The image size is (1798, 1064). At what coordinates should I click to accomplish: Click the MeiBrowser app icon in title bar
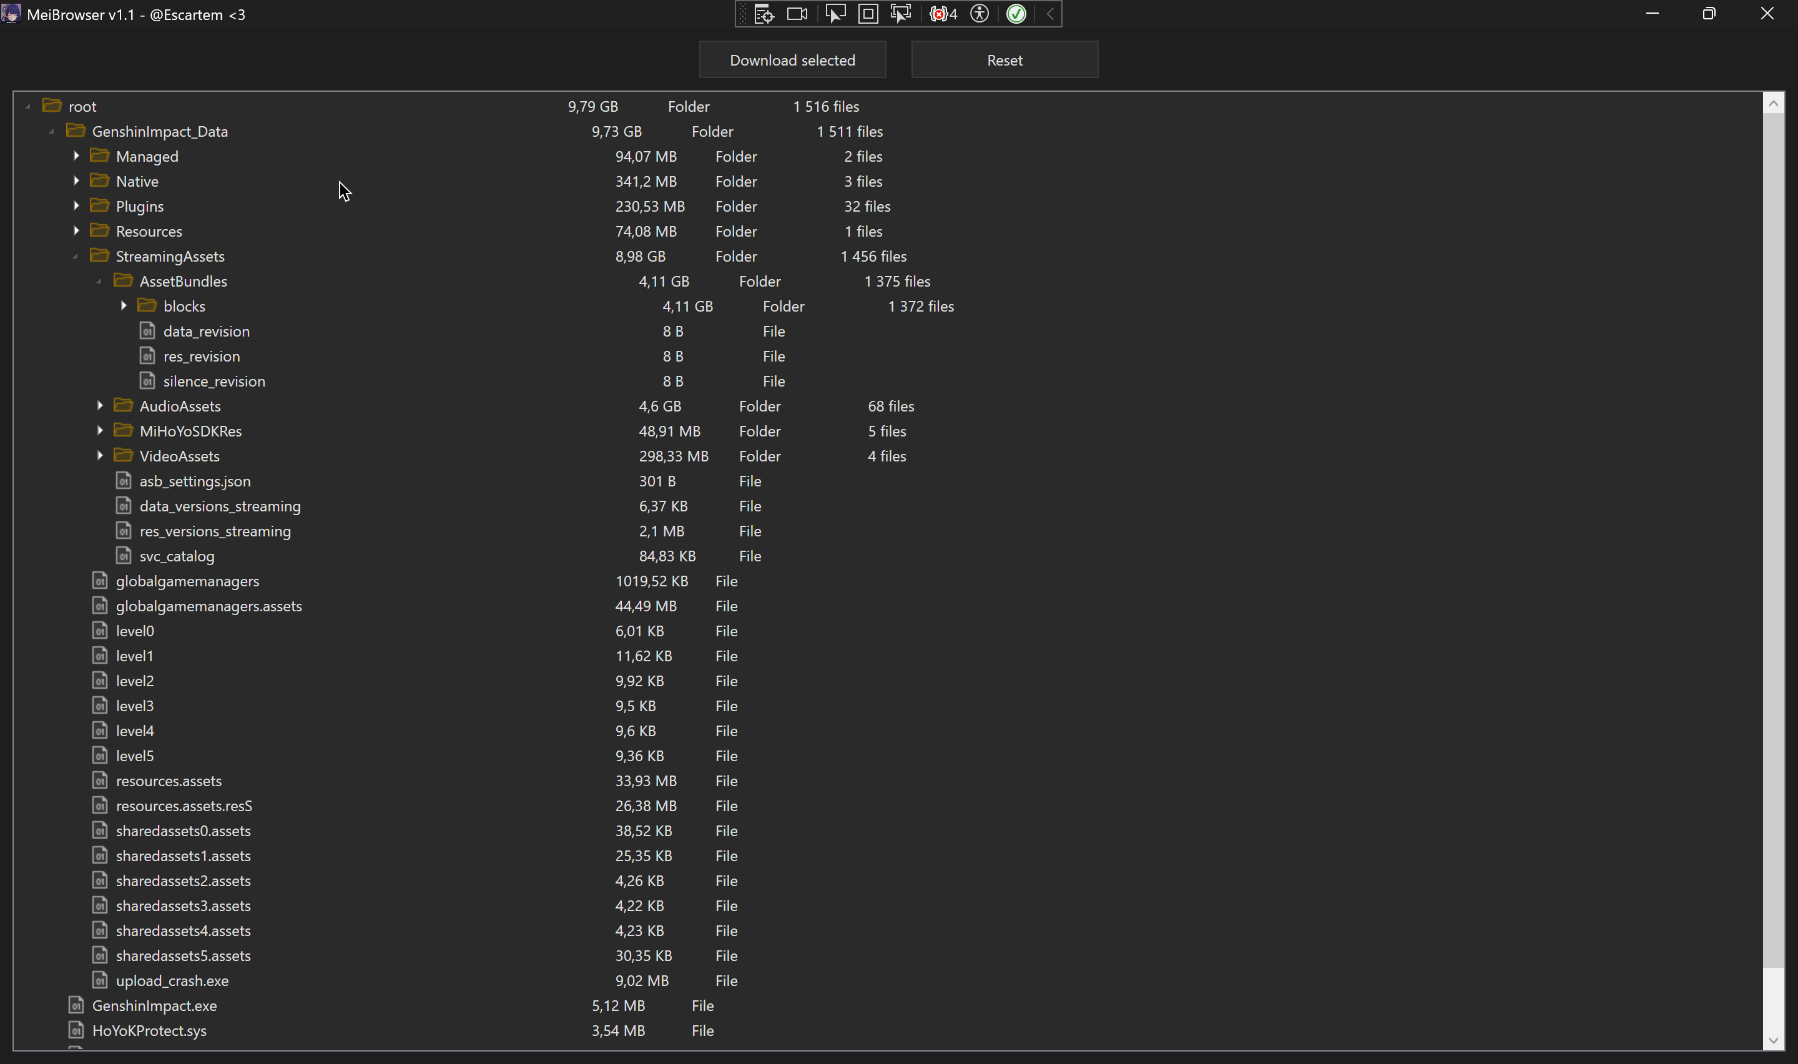11,14
